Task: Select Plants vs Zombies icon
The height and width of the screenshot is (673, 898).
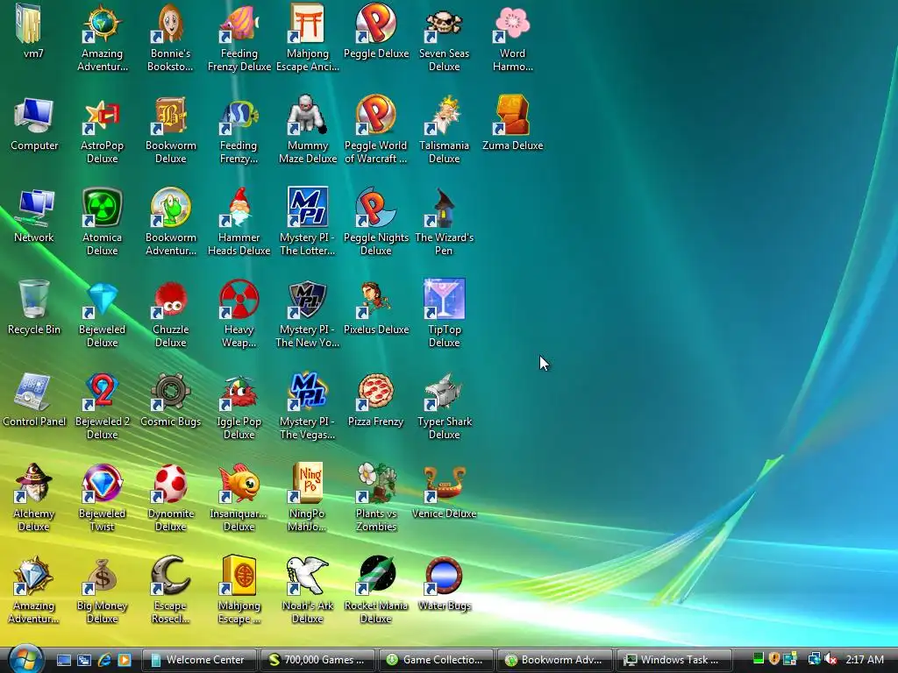Action: [375, 484]
